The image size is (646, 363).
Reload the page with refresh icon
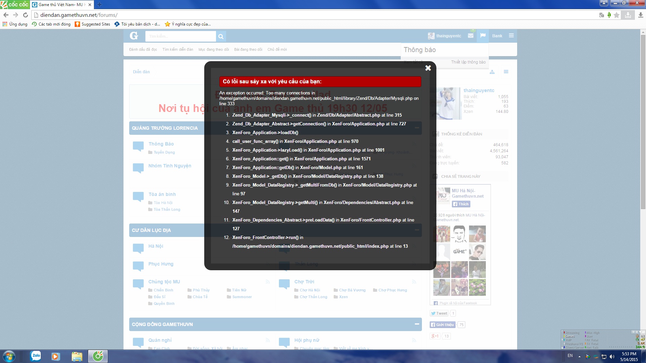(25, 15)
